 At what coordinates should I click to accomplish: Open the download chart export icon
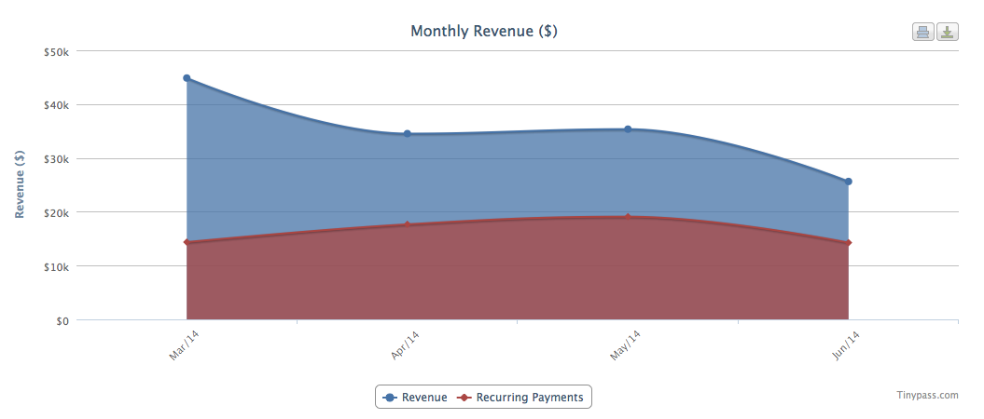[947, 33]
